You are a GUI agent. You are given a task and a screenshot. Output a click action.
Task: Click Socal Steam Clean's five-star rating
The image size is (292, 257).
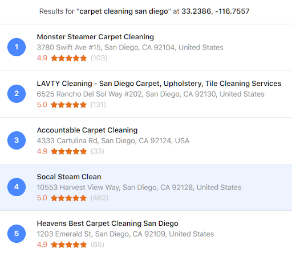tap(69, 198)
